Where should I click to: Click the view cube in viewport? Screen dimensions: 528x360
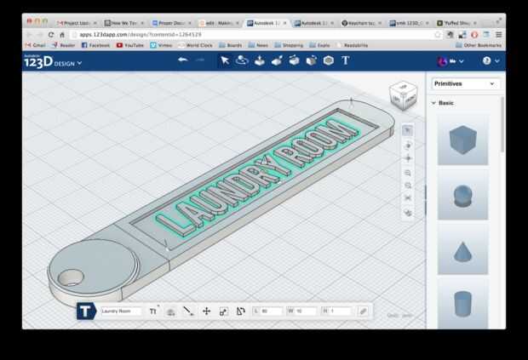pyautogui.click(x=402, y=95)
